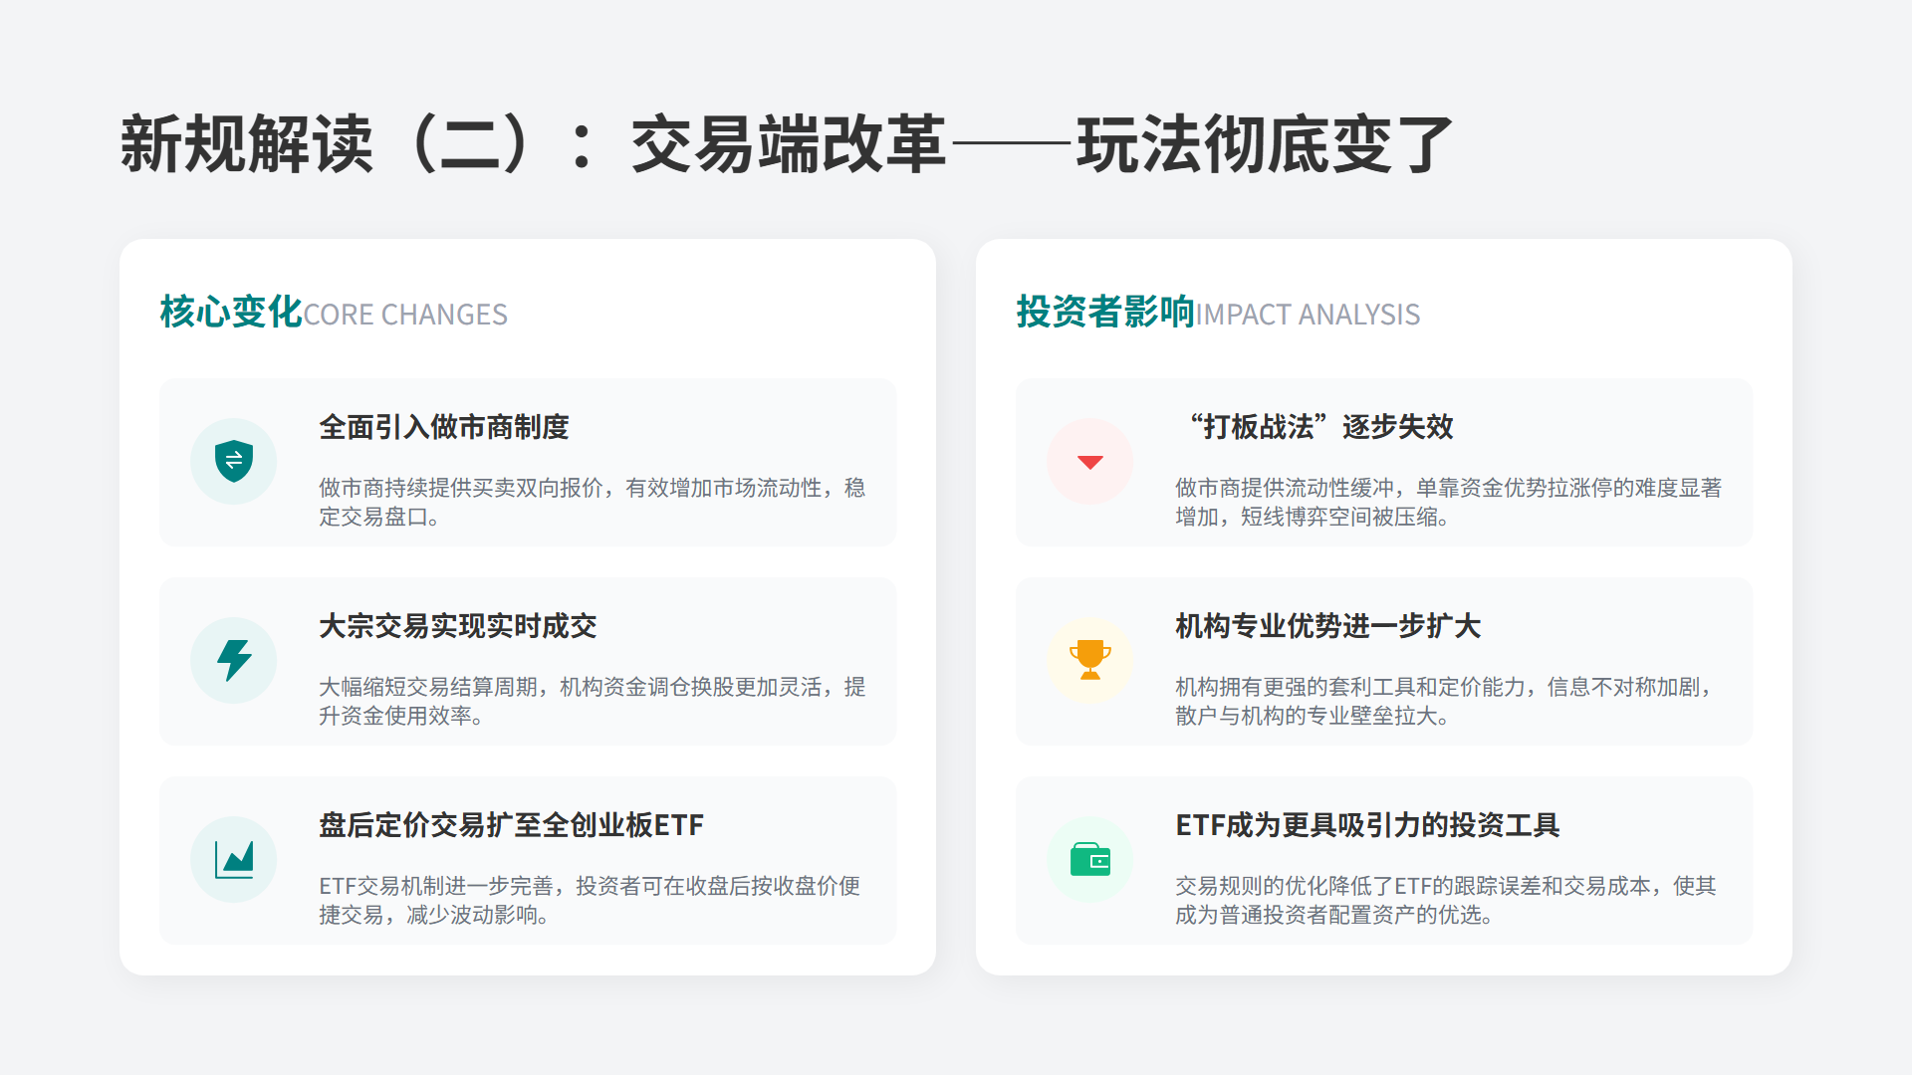Click the IMPACT ANALYSIS subtitle text
This screenshot has width=1912, height=1075.
coord(1308,315)
